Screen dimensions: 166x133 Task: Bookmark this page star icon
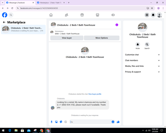tap(152, 8)
